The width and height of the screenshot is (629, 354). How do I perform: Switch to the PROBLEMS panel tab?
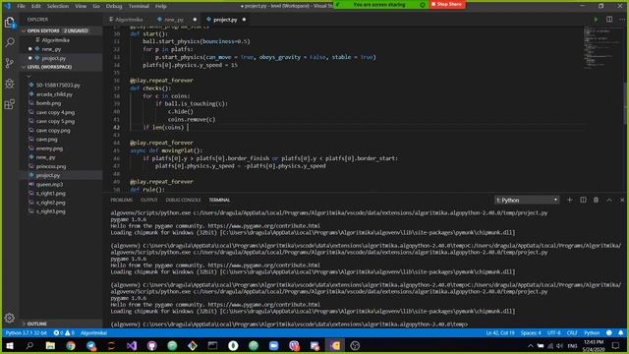point(122,200)
